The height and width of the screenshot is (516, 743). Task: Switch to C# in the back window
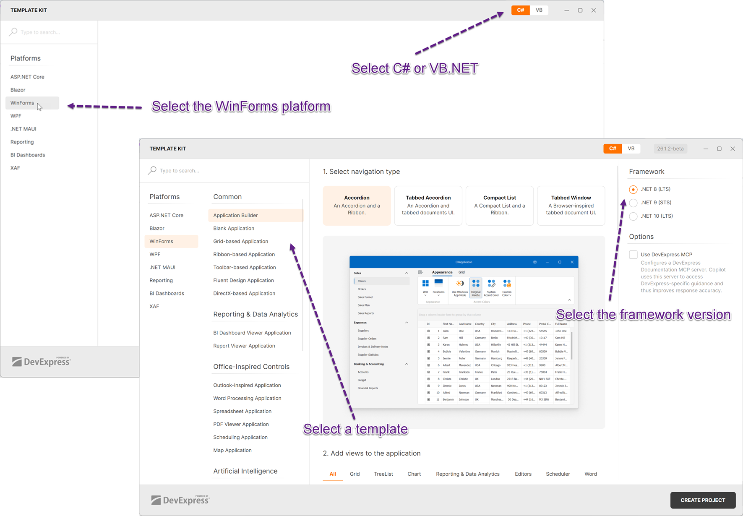520,10
